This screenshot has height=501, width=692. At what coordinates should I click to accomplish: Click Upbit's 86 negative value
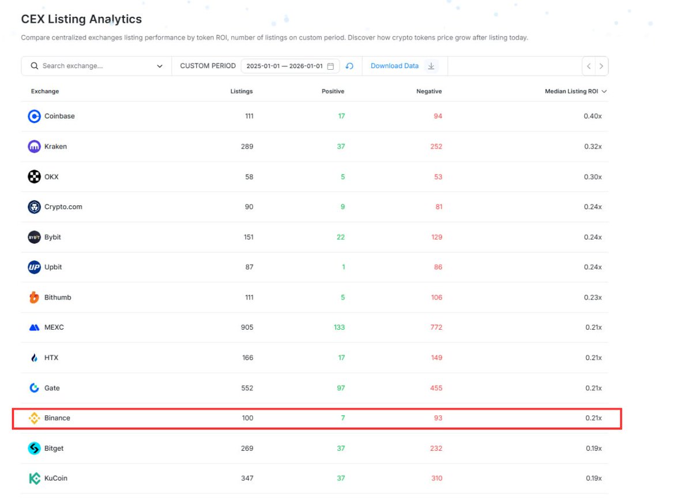click(x=438, y=267)
